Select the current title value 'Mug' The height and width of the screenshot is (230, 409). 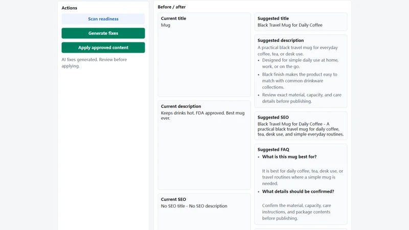[165, 25]
